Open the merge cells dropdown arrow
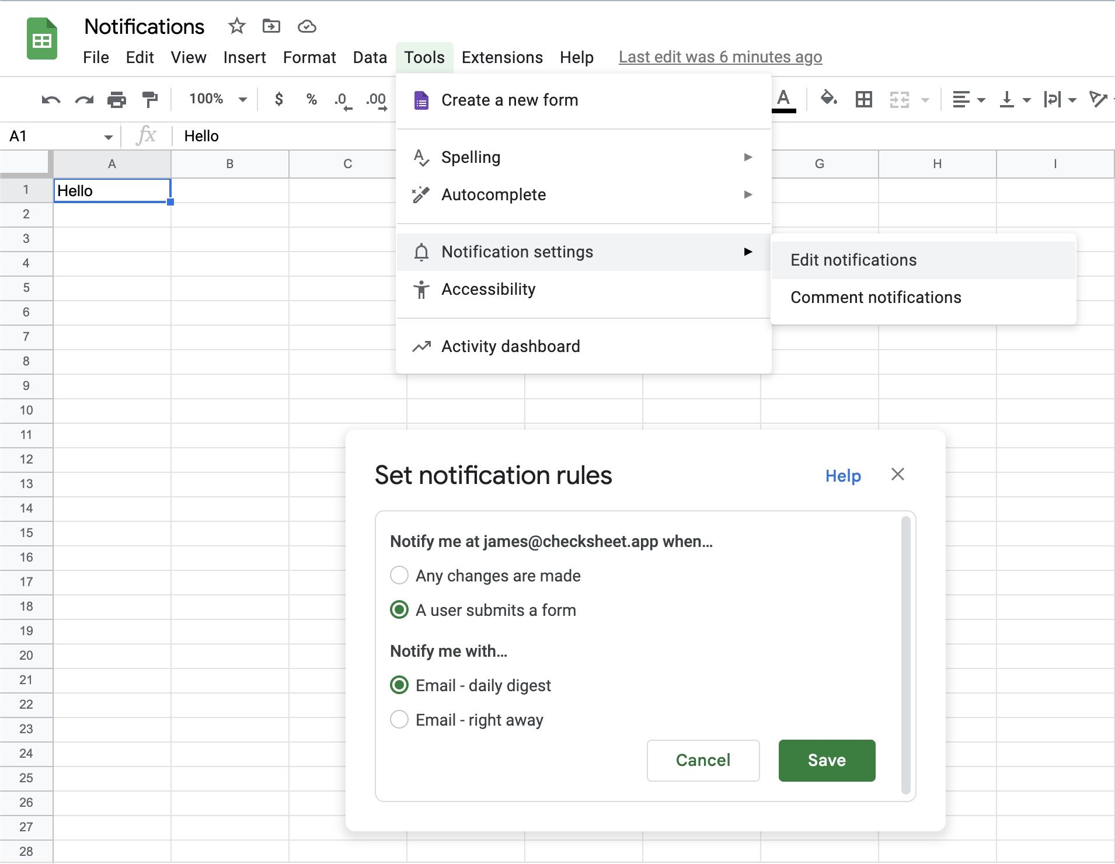 [925, 100]
